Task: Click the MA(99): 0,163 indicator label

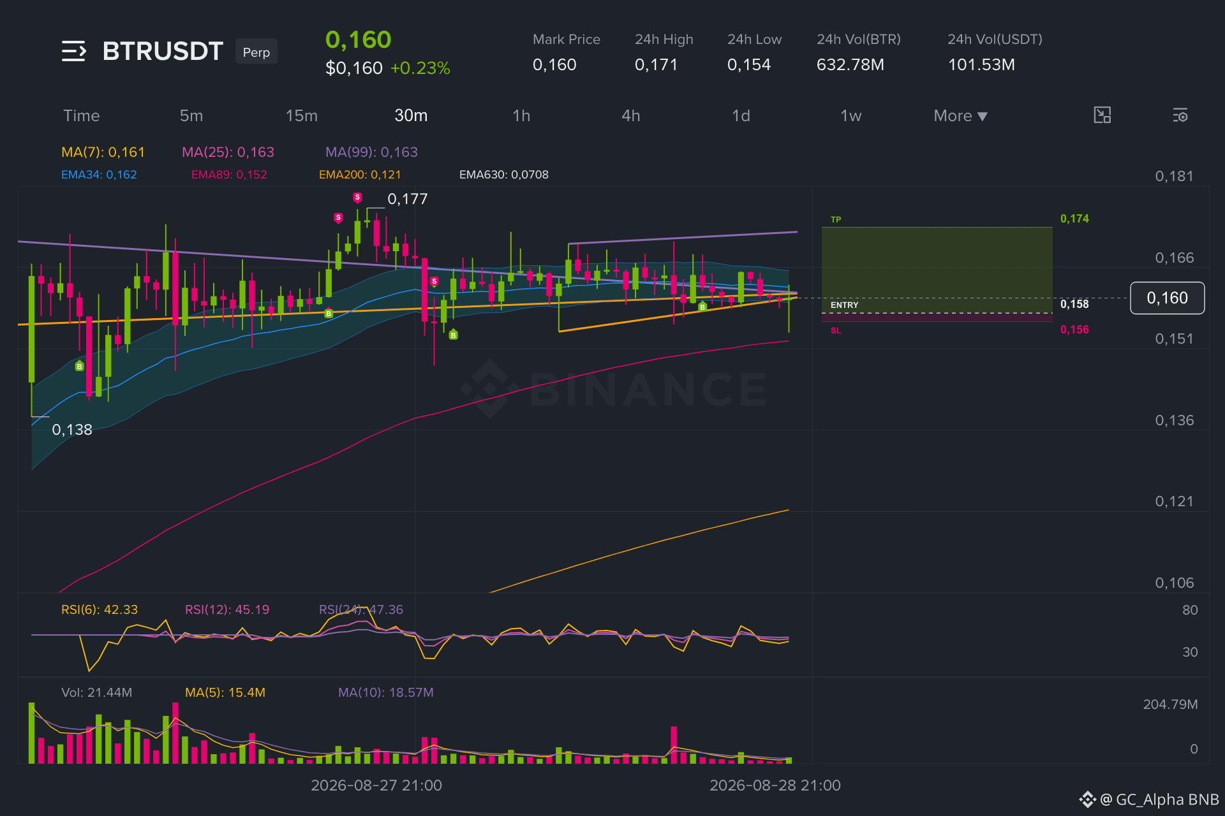Action: [x=371, y=152]
